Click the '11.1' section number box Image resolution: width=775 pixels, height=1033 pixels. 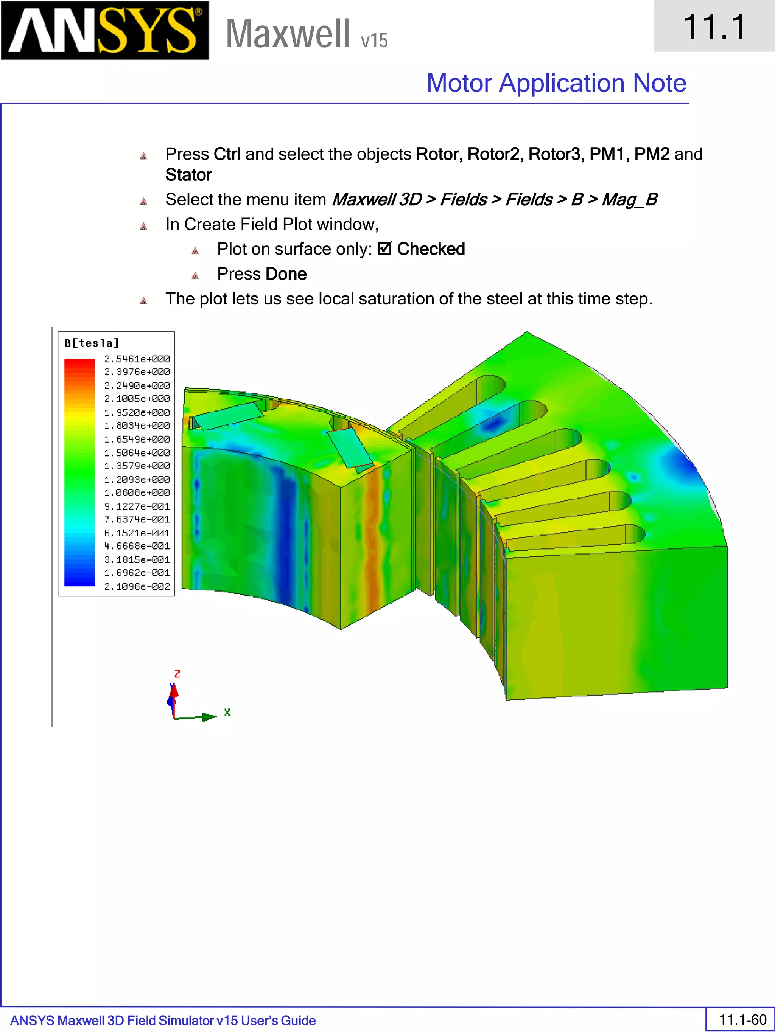(x=714, y=26)
